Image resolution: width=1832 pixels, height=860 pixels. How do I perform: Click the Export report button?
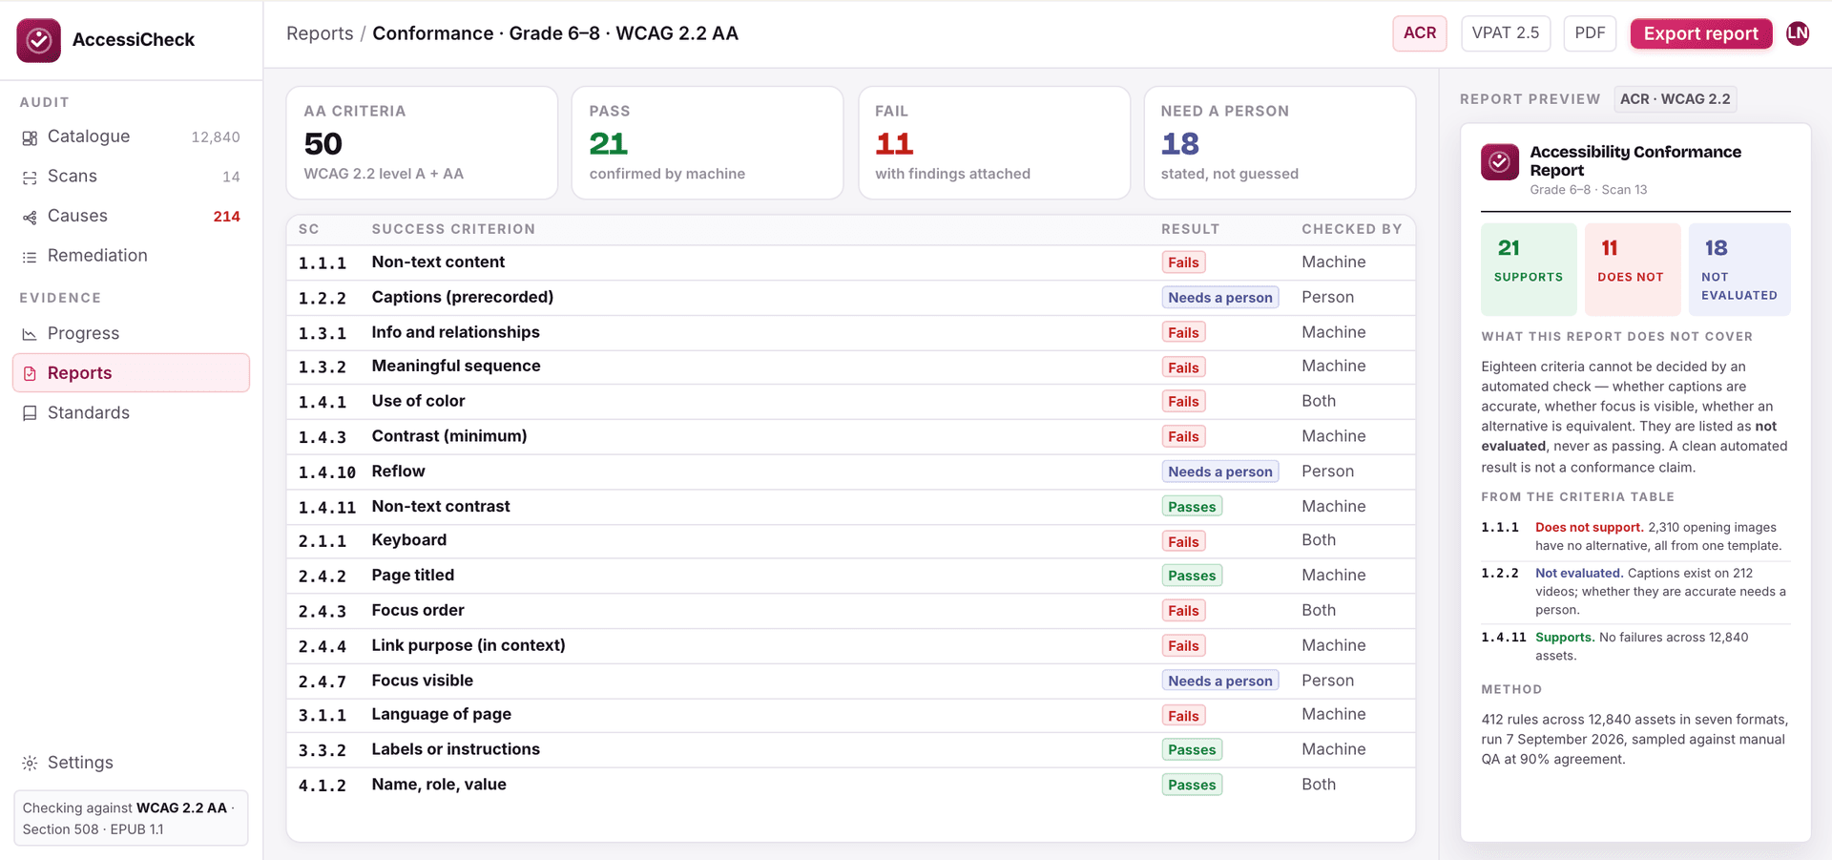click(x=1701, y=33)
